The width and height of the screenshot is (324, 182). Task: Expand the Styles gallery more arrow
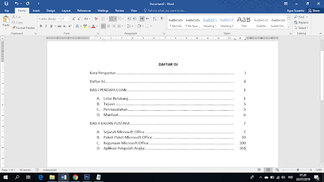(289, 27)
